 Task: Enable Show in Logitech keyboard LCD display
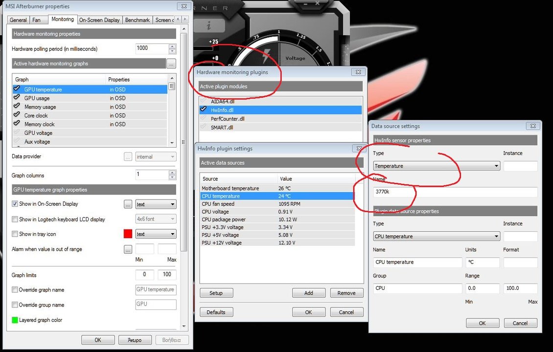pos(15,219)
